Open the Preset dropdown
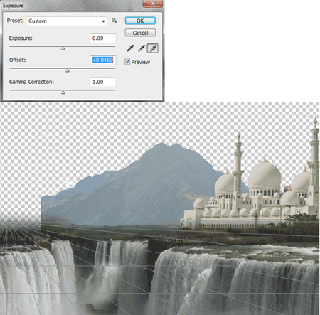Viewport: 320px width, 315px height. click(x=67, y=21)
